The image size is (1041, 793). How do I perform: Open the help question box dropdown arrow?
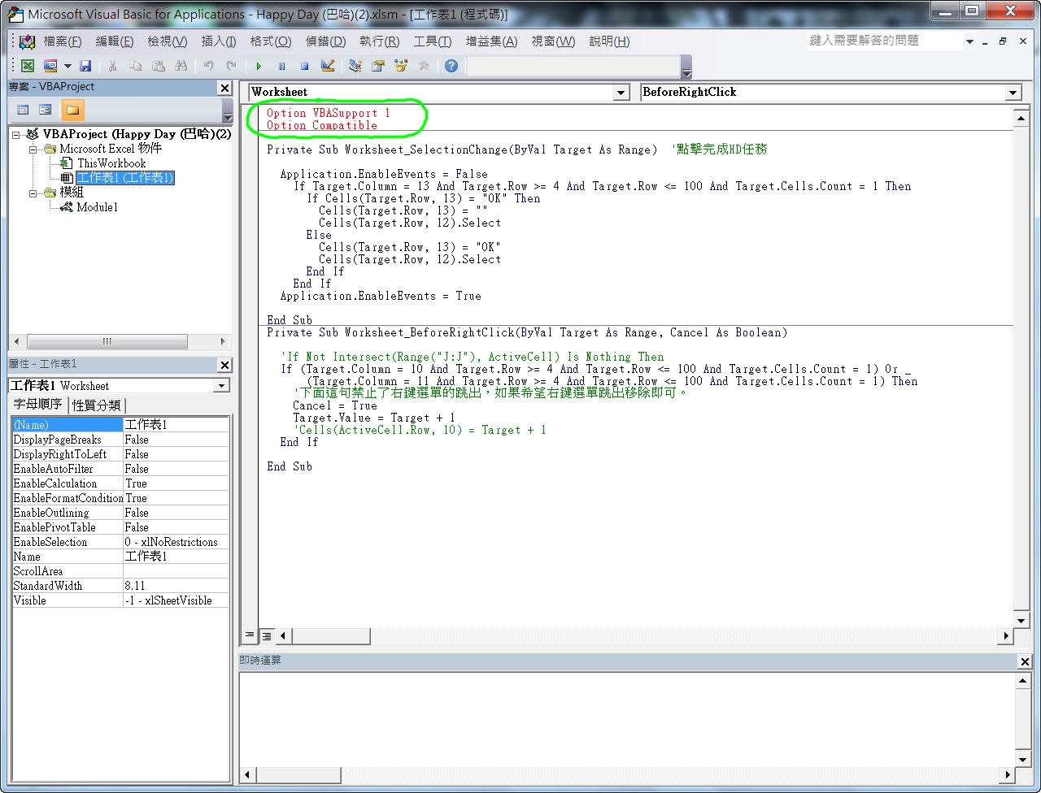click(969, 41)
